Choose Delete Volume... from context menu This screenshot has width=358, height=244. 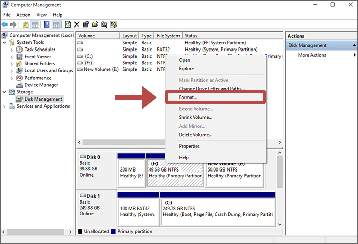pyautogui.click(x=216, y=135)
